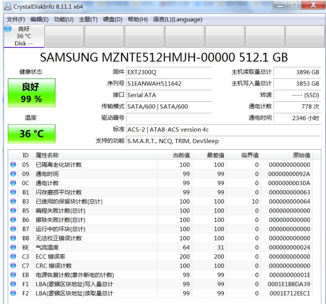Viewport: 326px width, 304px height.
Task: Select the CRC 错误计数 row name
Action: click(x=54, y=266)
